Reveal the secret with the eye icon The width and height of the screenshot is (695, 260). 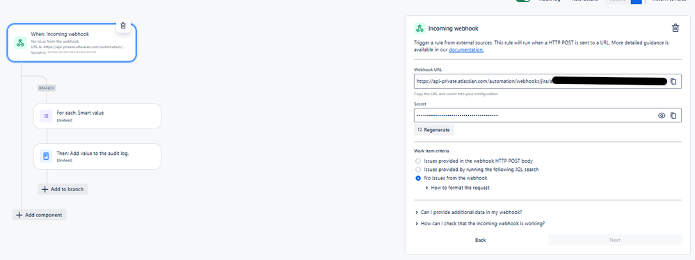tap(662, 115)
